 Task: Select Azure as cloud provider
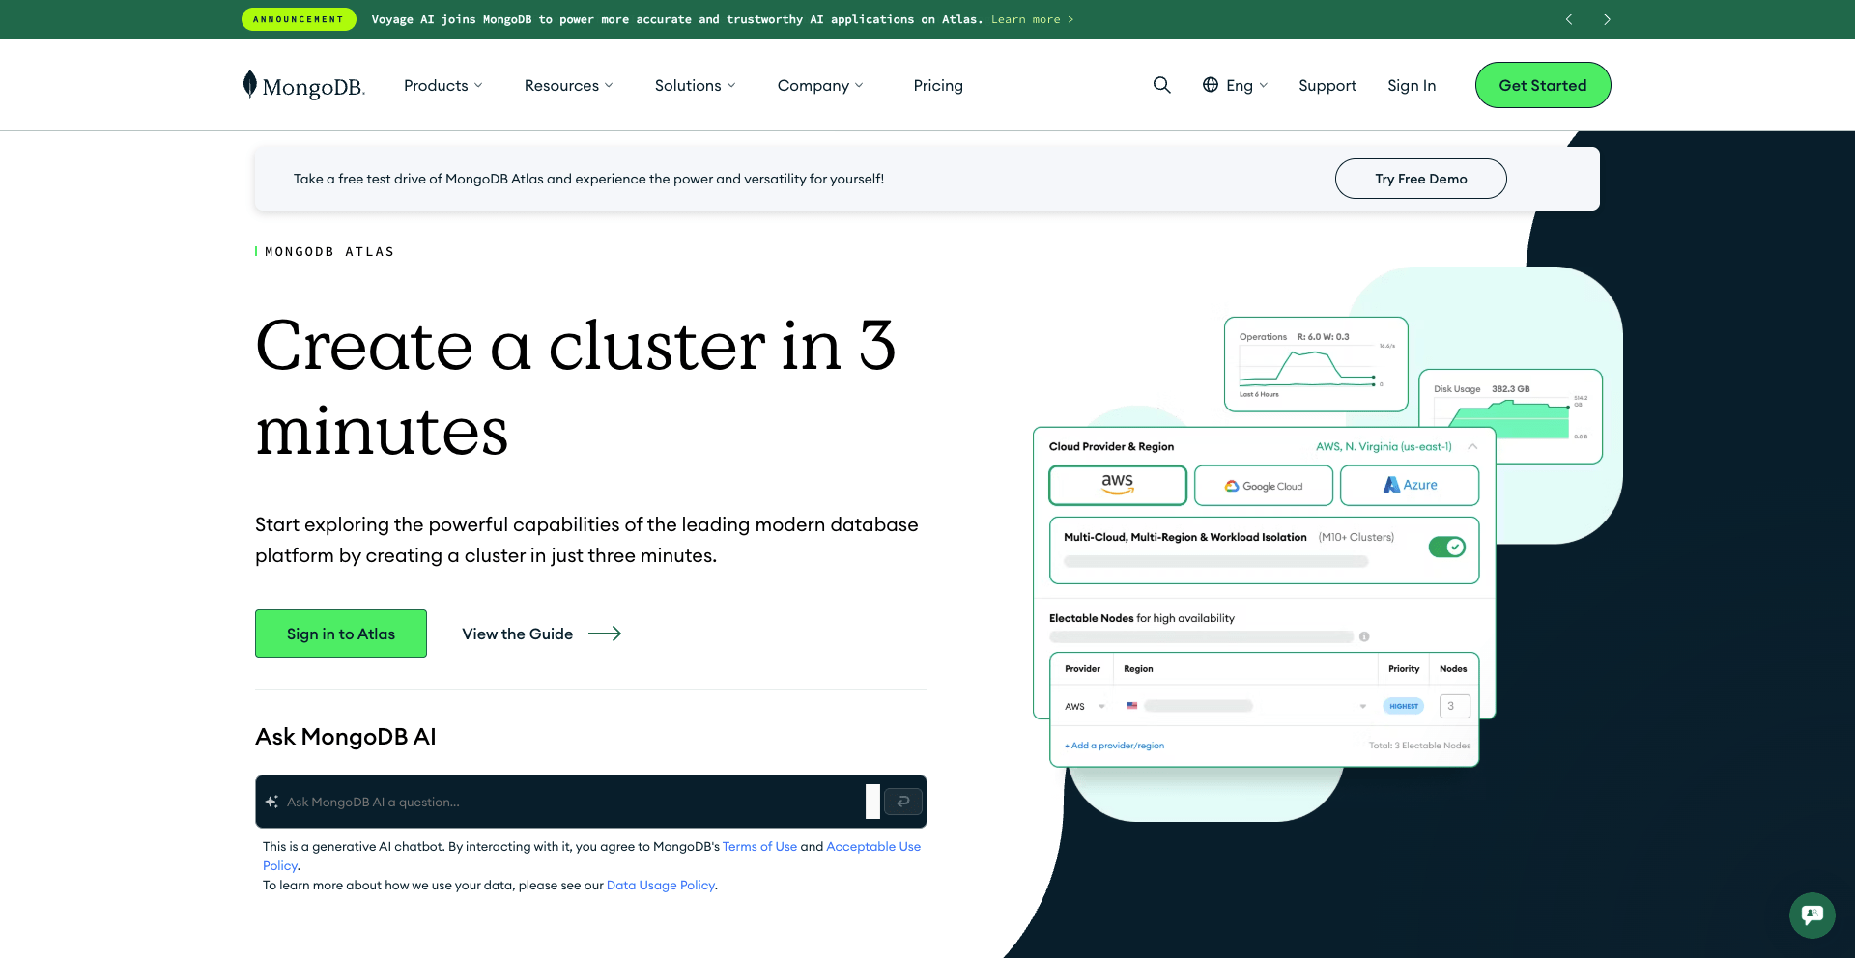pos(1409,485)
